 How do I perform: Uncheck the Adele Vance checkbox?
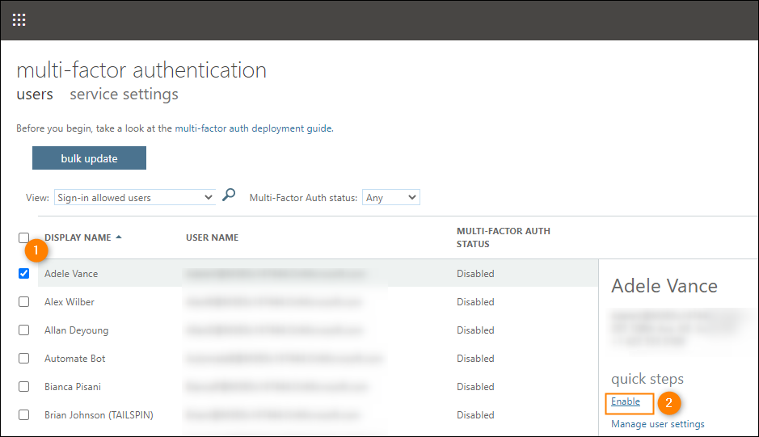tap(23, 273)
